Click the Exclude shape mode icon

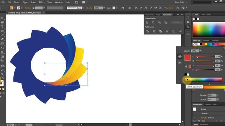(x=166, y=22)
